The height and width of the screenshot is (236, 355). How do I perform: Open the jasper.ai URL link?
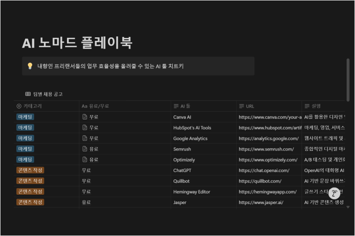[x=261, y=203]
